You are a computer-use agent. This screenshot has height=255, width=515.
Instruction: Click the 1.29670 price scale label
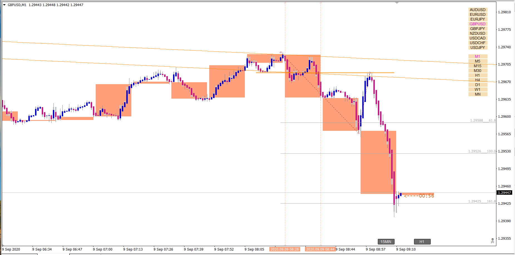point(504,82)
